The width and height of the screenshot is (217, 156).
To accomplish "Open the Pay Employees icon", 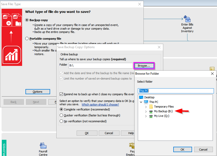I will point(132,146).
